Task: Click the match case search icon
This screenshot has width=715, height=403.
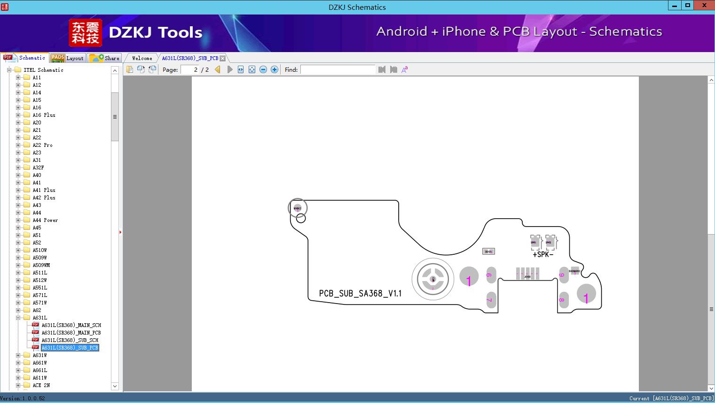Action: [x=404, y=69]
